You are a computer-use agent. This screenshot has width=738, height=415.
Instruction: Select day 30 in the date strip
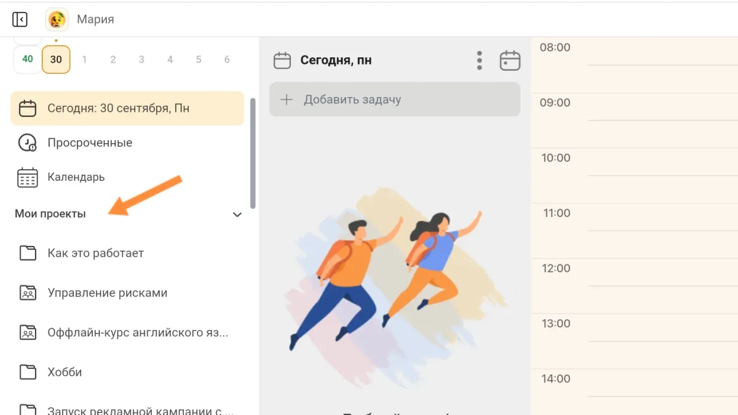[x=56, y=60]
